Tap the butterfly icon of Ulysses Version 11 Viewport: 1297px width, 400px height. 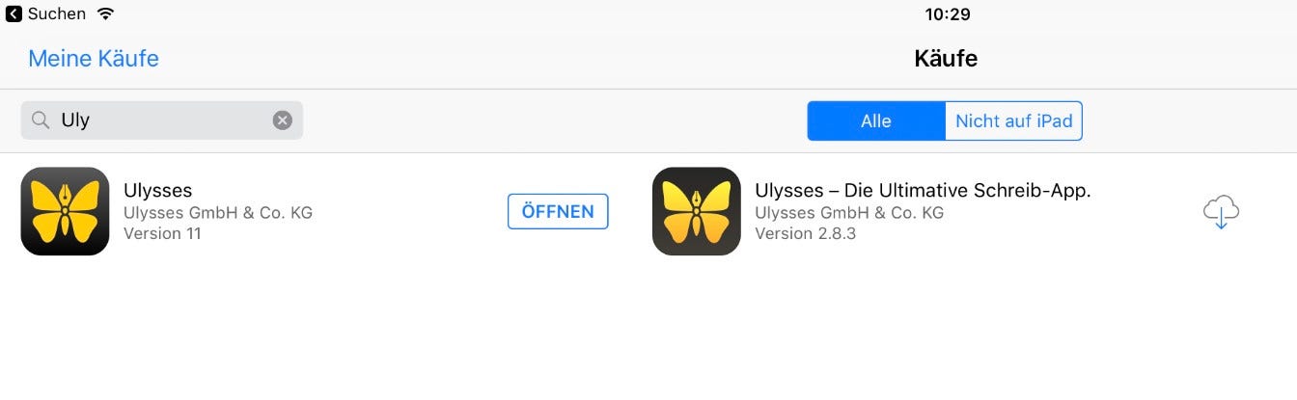(x=65, y=211)
